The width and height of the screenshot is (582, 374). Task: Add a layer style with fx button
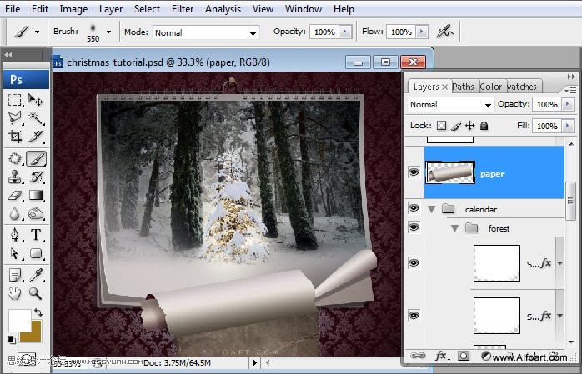click(441, 357)
